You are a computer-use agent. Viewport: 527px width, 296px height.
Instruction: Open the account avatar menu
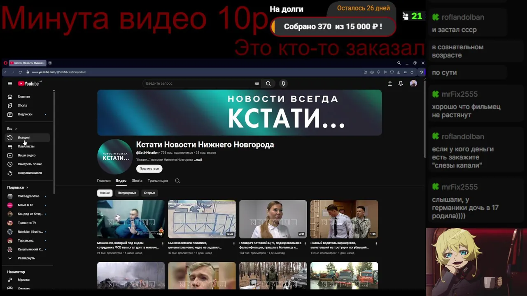413,83
